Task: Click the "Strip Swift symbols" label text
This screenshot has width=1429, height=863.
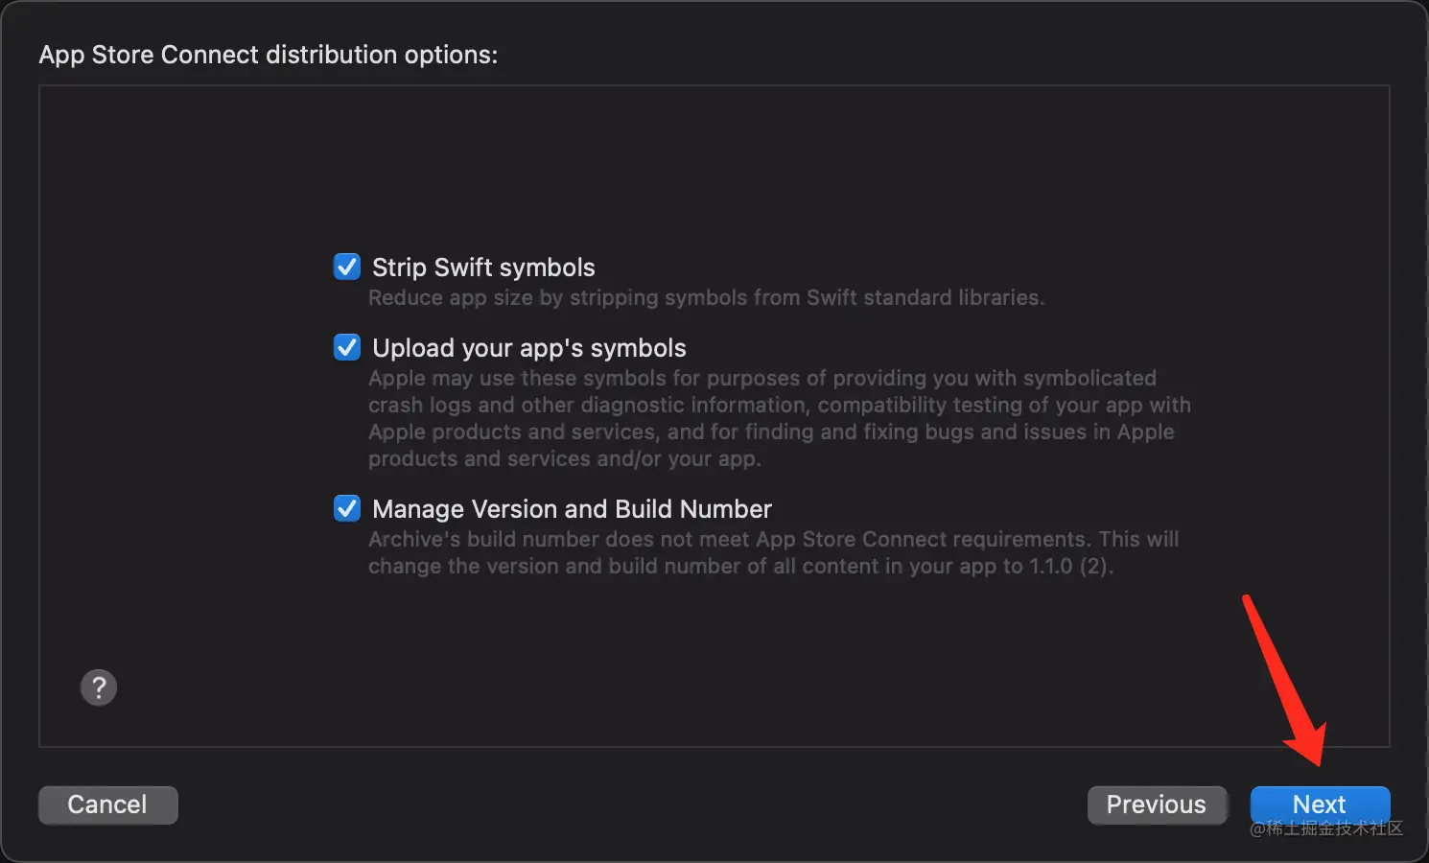Action: (x=483, y=268)
